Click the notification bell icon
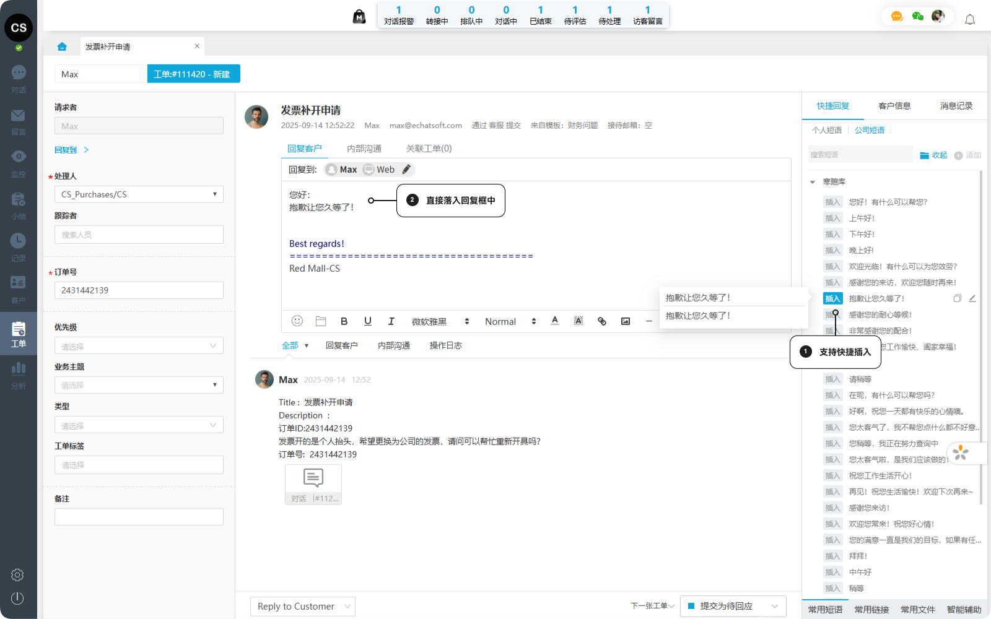The height and width of the screenshot is (619, 991). (x=970, y=20)
